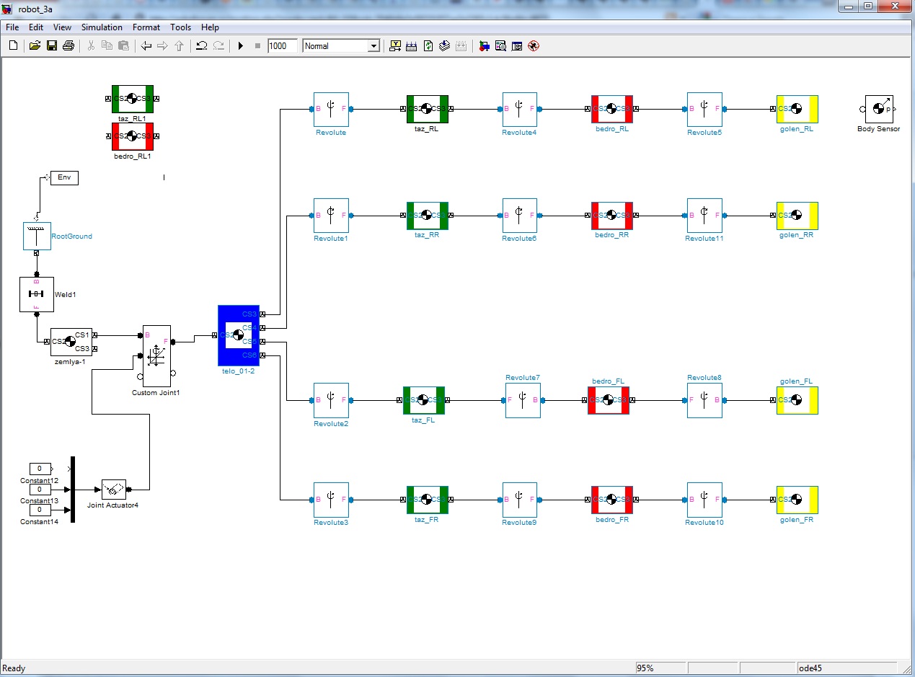
Task: Open the Format menu
Action: coord(146,27)
